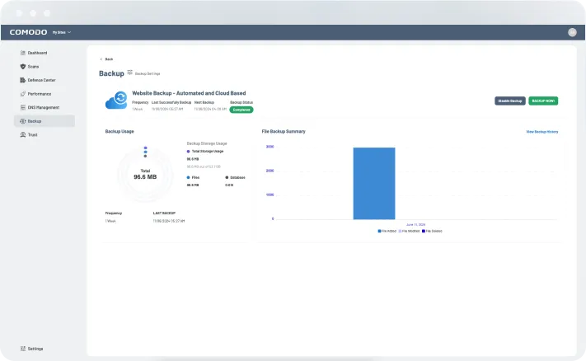This screenshot has height=361, width=586.
Task: Click the Scans shield icon
Action: pos(22,66)
